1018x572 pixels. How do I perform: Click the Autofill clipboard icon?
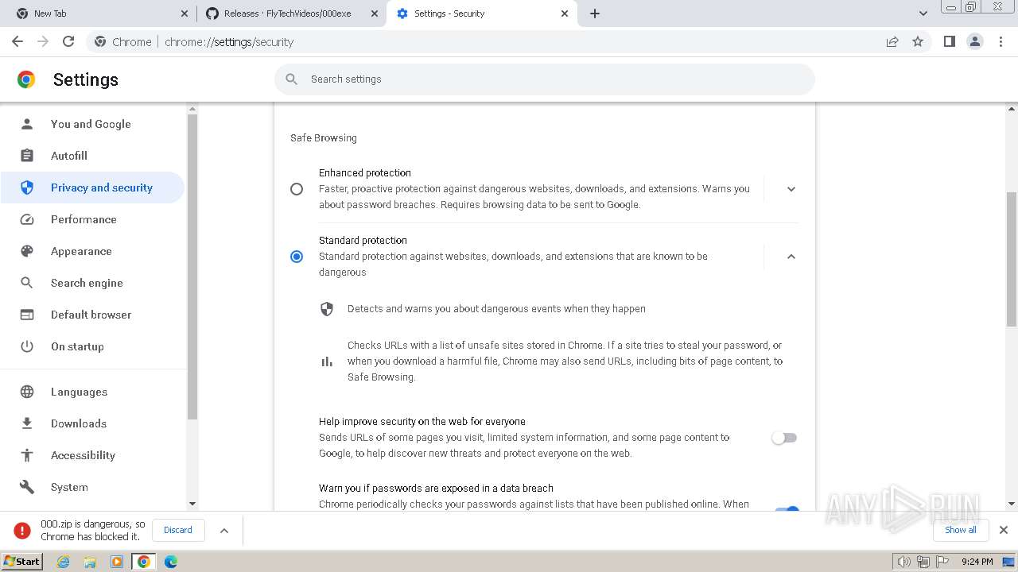[27, 156]
